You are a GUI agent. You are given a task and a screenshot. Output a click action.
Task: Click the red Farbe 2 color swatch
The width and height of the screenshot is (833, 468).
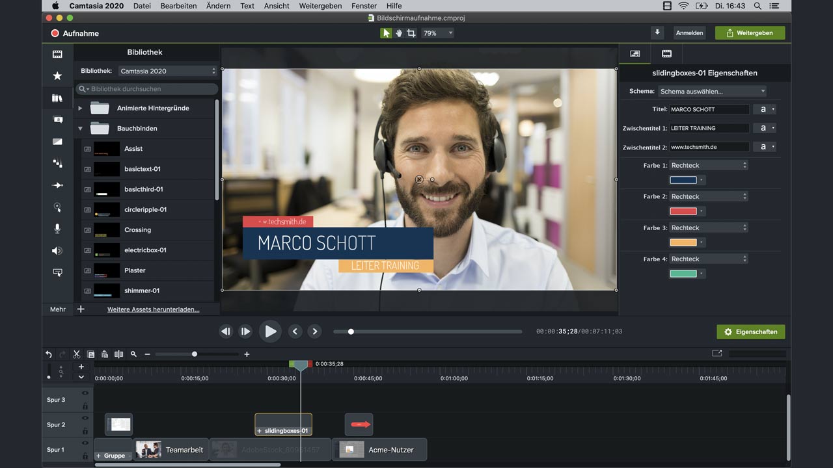pos(683,211)
